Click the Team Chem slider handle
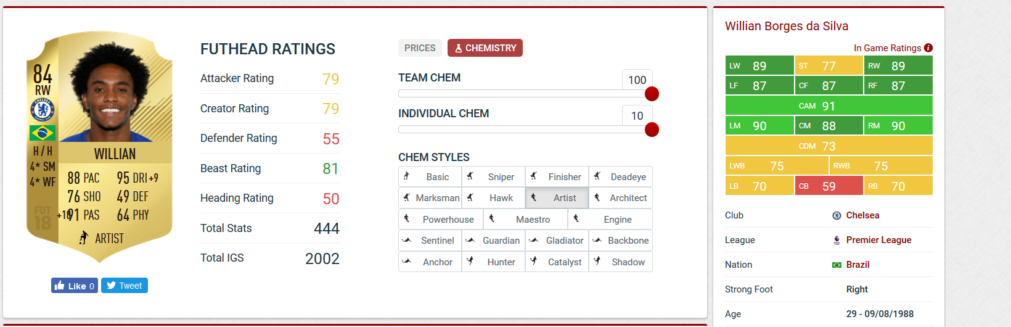This screenshot has height=327, width=1011. [x=652, y=94]
